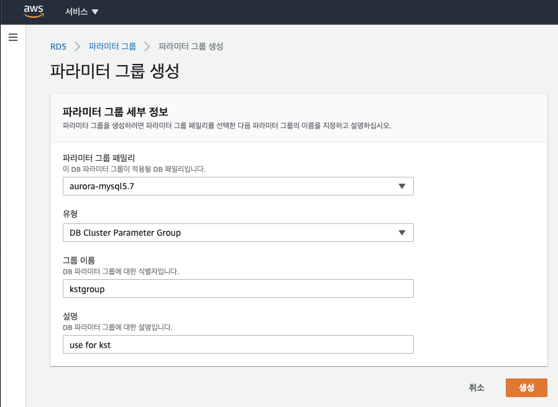Open the hamburger side navigation menu
Screen dimensions: 558x407
pos(12,38)
